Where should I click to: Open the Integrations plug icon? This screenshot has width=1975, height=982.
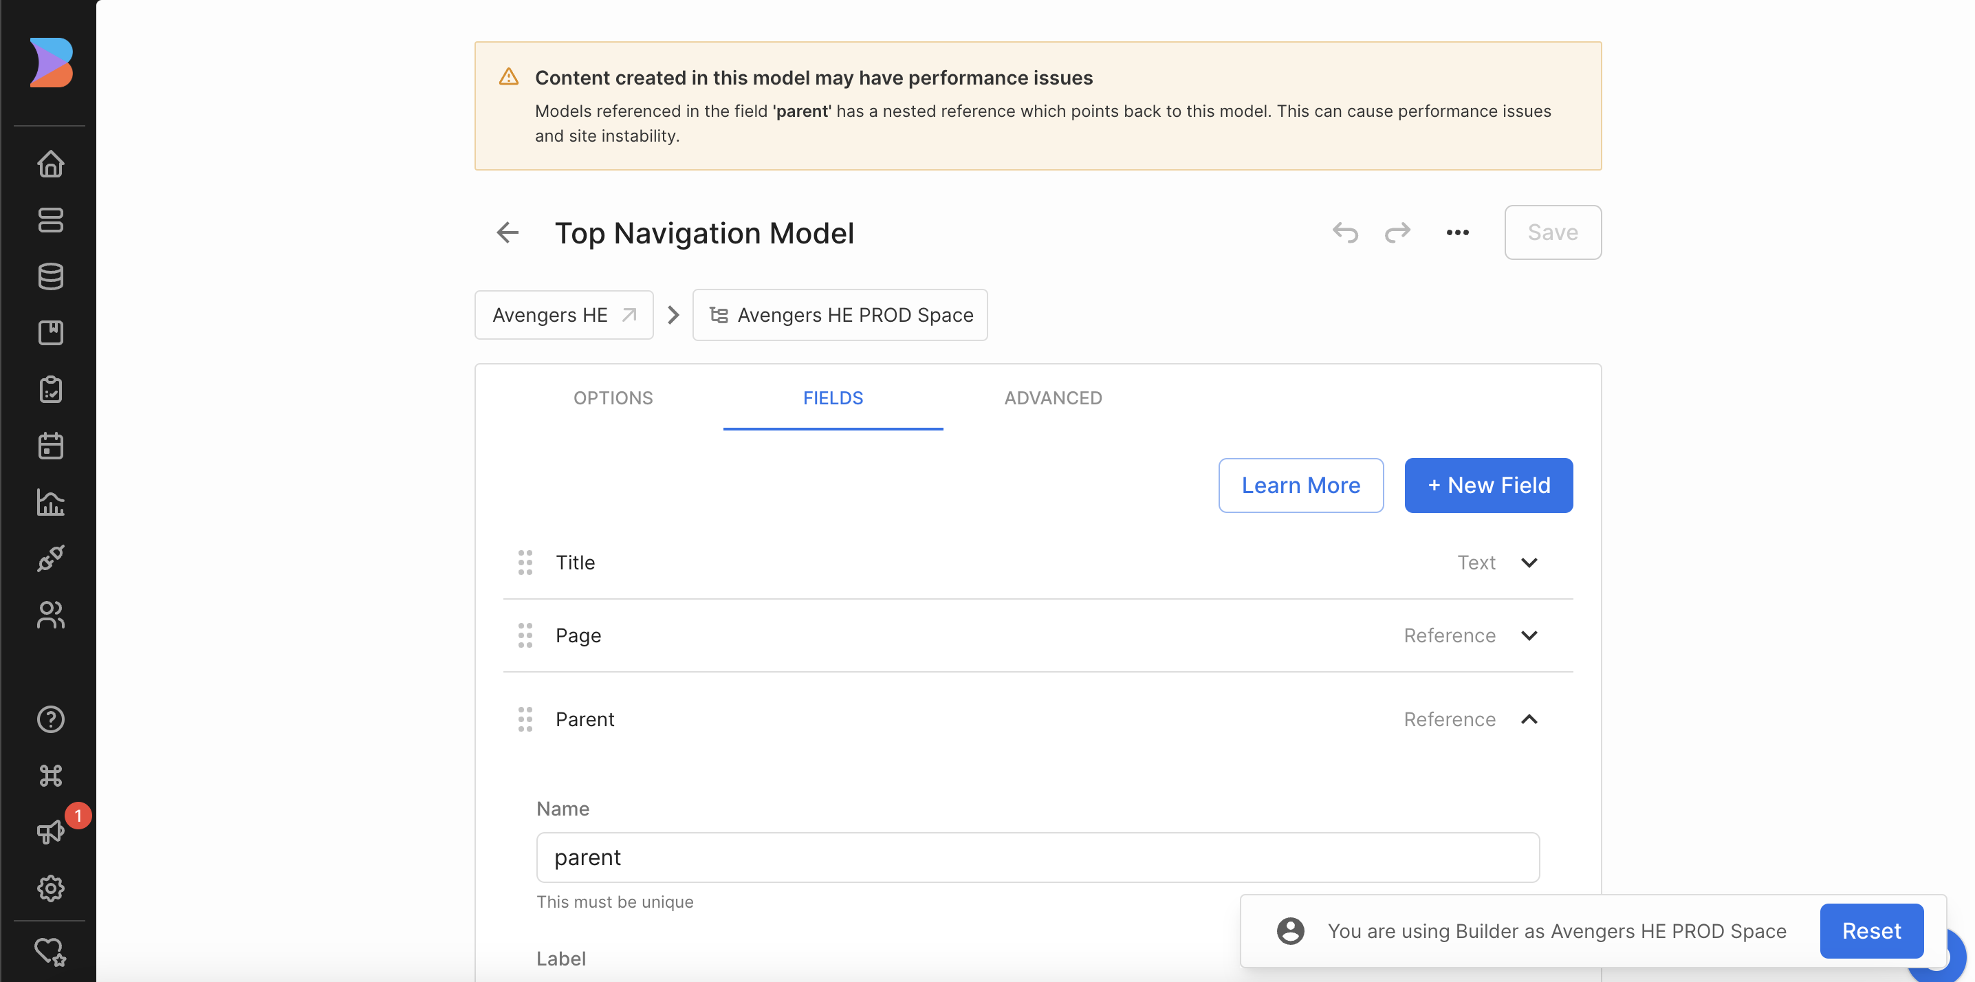51,558
